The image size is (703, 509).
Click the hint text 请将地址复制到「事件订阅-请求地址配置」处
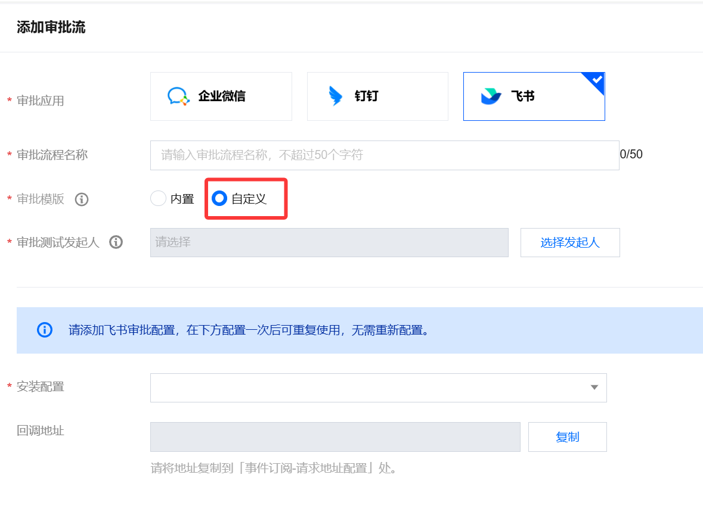[x=274, y=469]
